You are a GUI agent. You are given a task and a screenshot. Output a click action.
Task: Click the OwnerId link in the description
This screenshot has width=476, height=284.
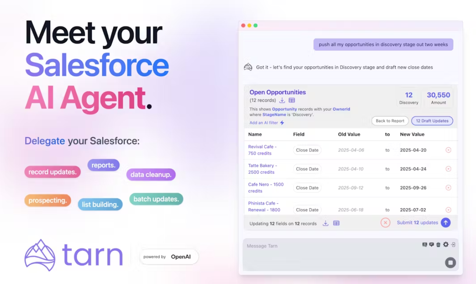(341, 109)
